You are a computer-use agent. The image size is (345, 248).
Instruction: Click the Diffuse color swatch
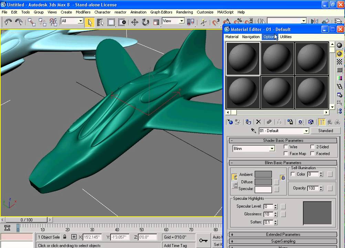coord(263,182)
